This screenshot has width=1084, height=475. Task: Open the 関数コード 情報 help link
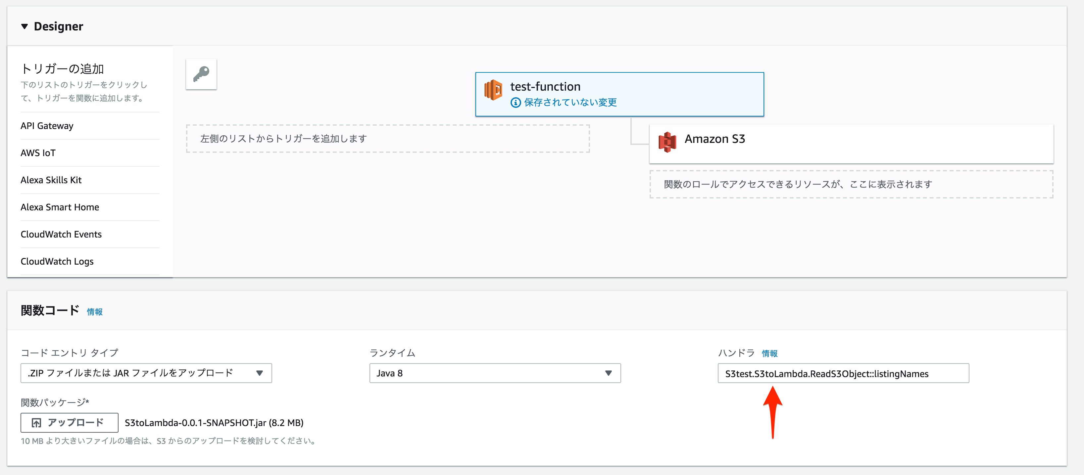(94, 312)
